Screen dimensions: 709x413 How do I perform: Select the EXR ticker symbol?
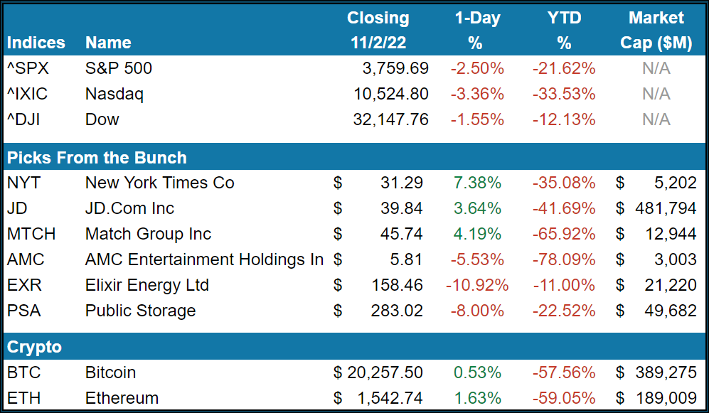click(23, 285)
